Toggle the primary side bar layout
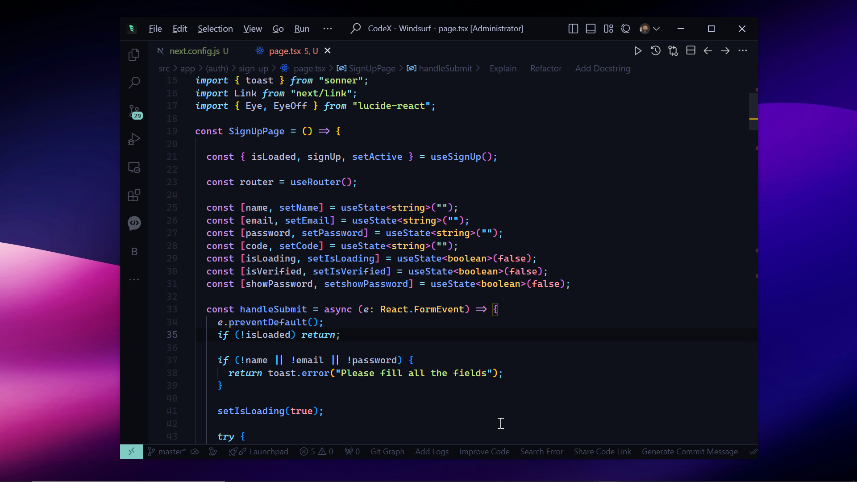The image size is (857, 482). 573,29
